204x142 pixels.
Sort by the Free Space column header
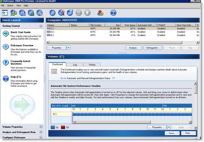click(129, 25)
